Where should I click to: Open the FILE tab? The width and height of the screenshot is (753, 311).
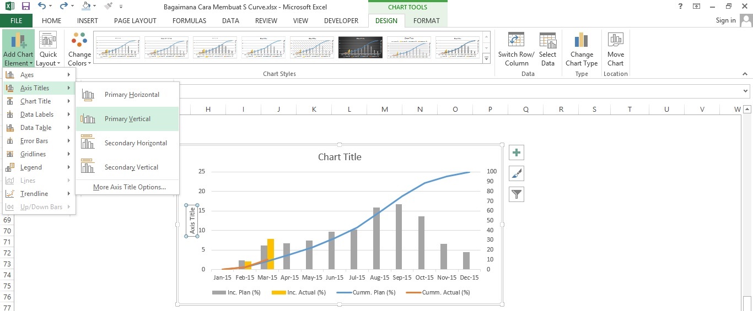coord(17,20)
